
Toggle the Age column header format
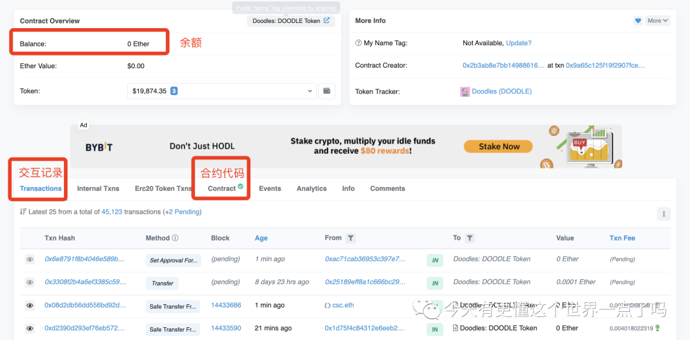coord(261,238)
